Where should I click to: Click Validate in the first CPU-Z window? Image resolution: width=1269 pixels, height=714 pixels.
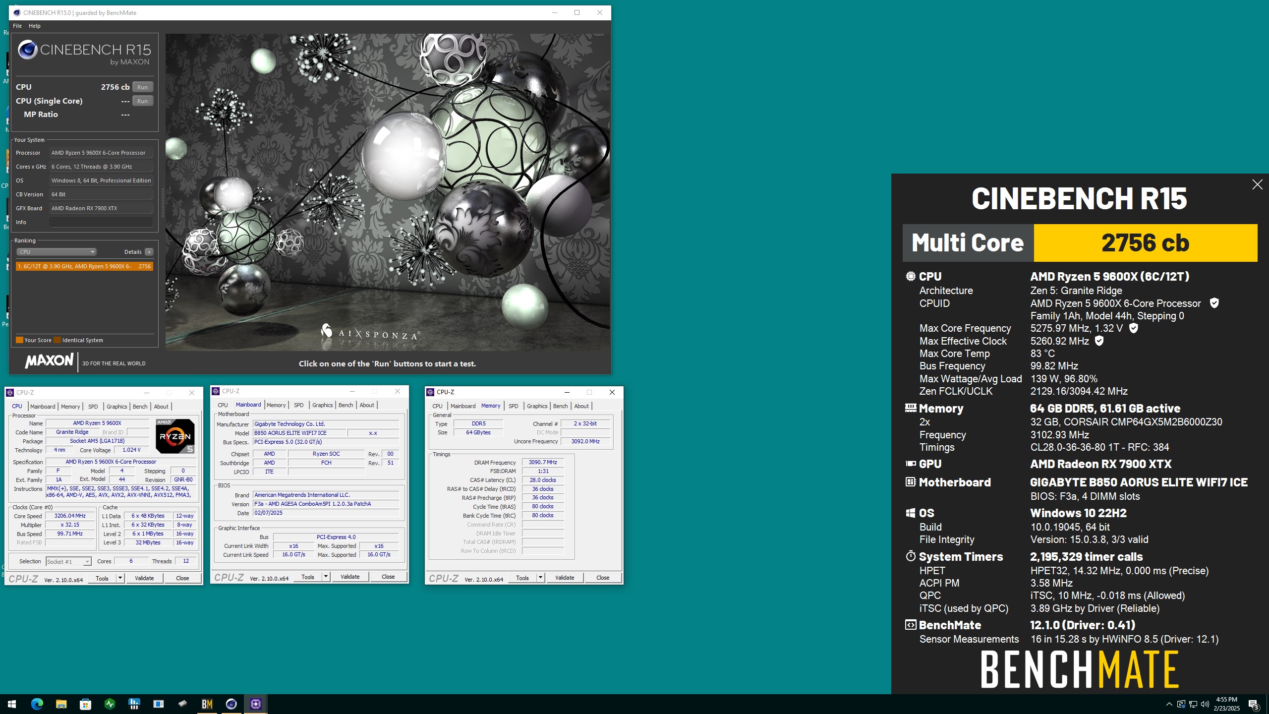click(x=144, y=578)
